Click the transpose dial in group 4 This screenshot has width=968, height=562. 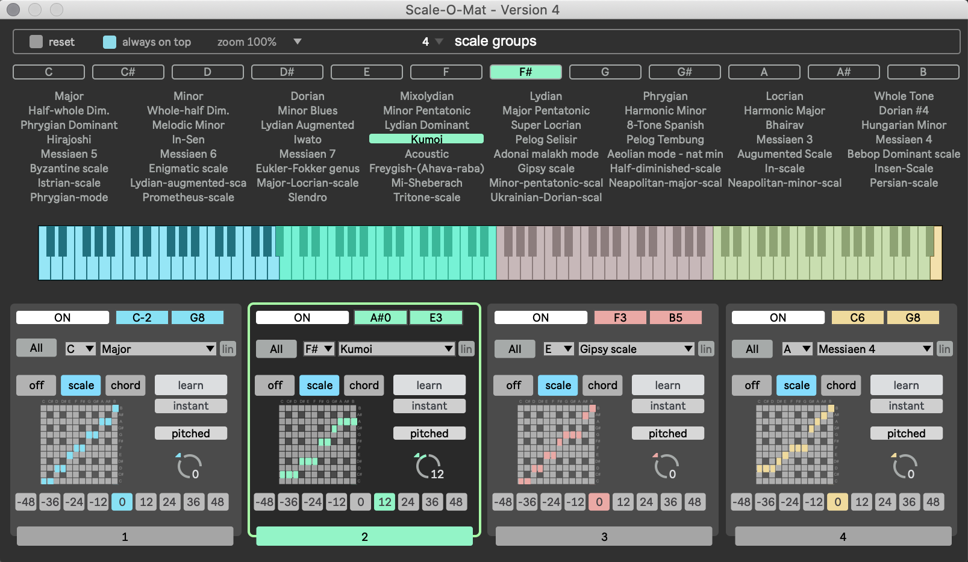(x=904, y=466)
